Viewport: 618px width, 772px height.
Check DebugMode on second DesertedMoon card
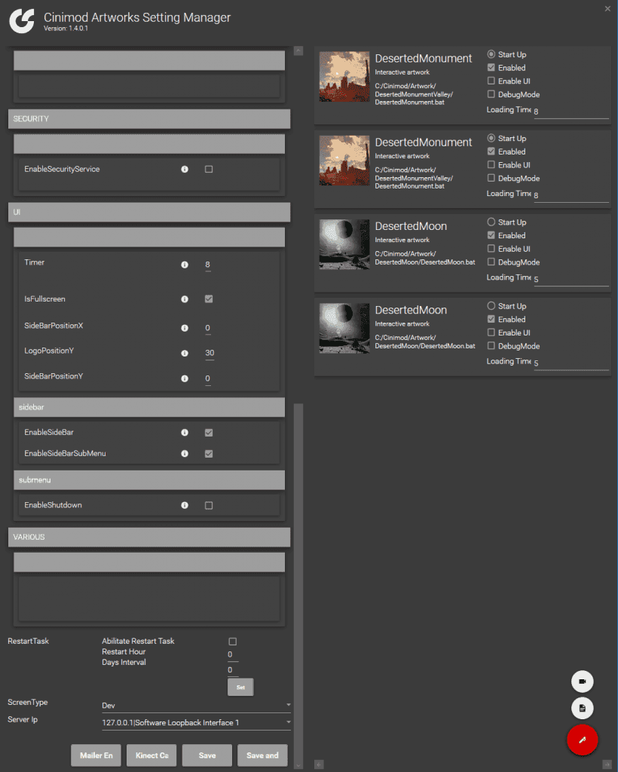[x=491, y=345]
